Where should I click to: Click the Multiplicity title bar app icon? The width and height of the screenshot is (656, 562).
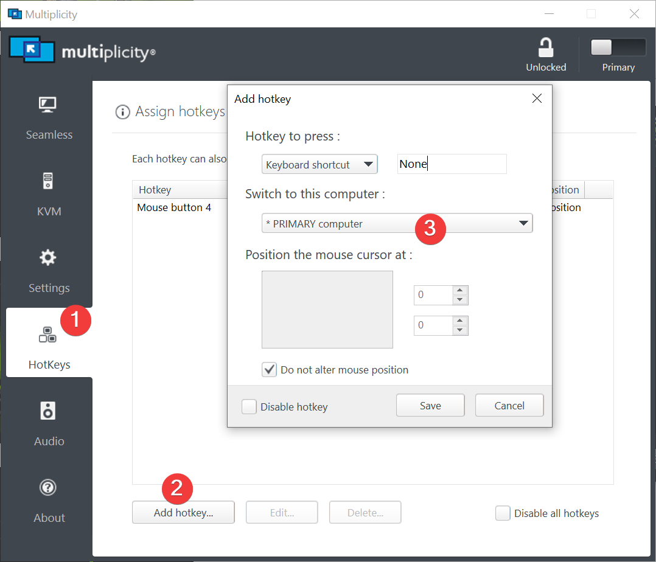pos(15,14)
